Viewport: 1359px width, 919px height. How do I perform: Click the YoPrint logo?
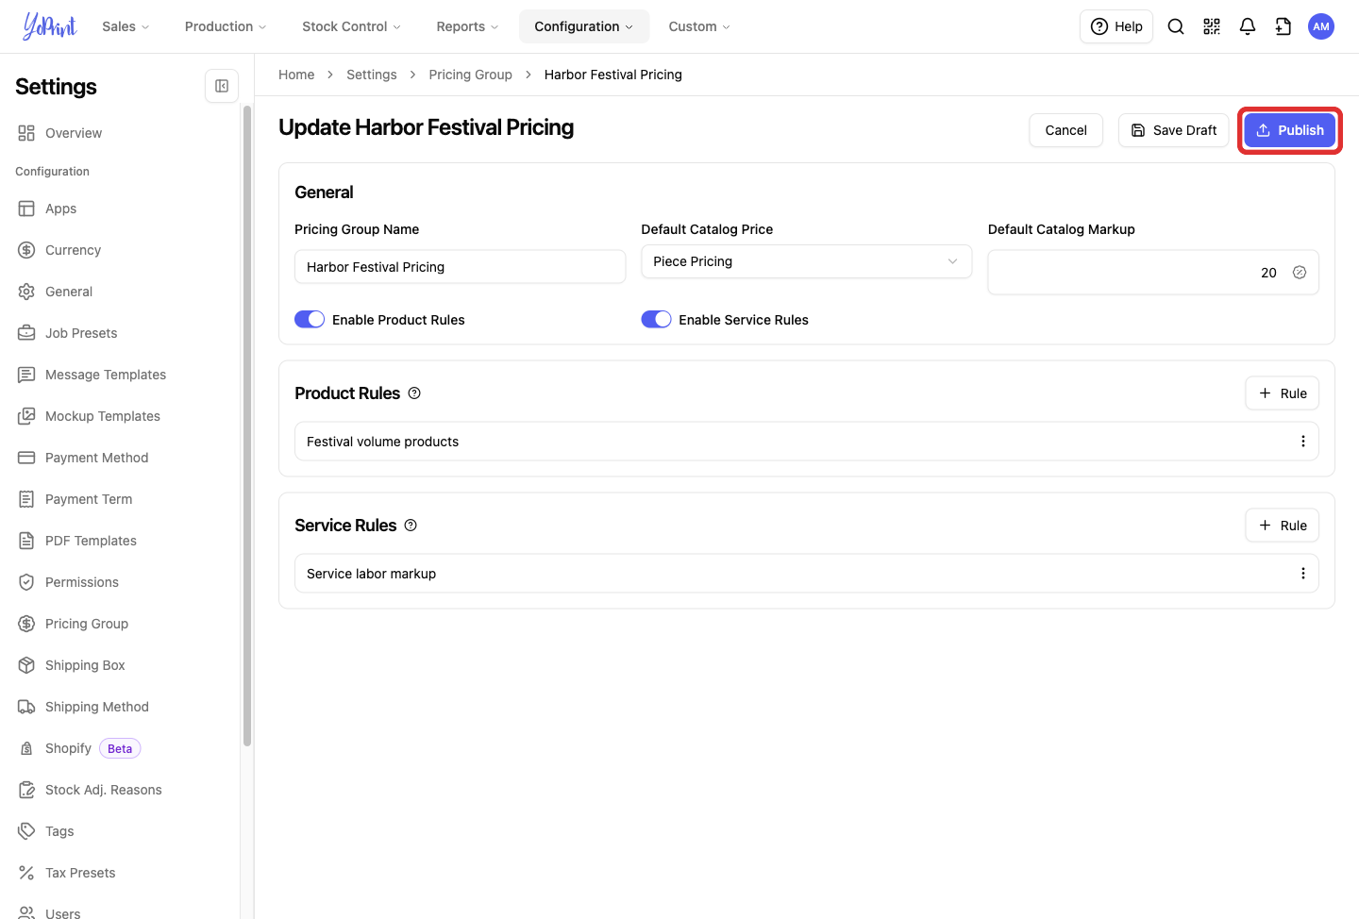click(50, 26)
